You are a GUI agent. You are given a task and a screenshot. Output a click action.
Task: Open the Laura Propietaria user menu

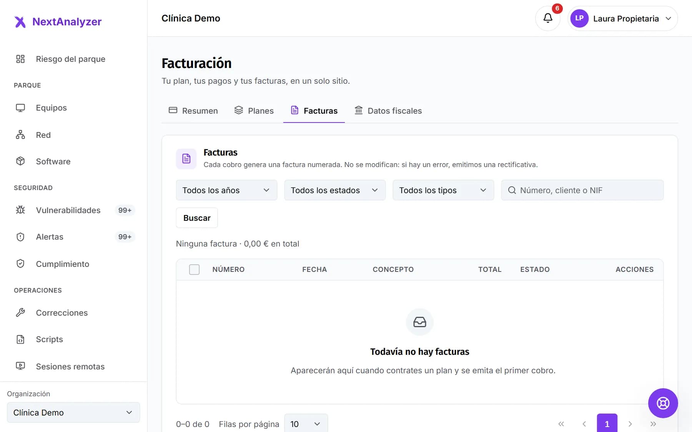point(622,18)
